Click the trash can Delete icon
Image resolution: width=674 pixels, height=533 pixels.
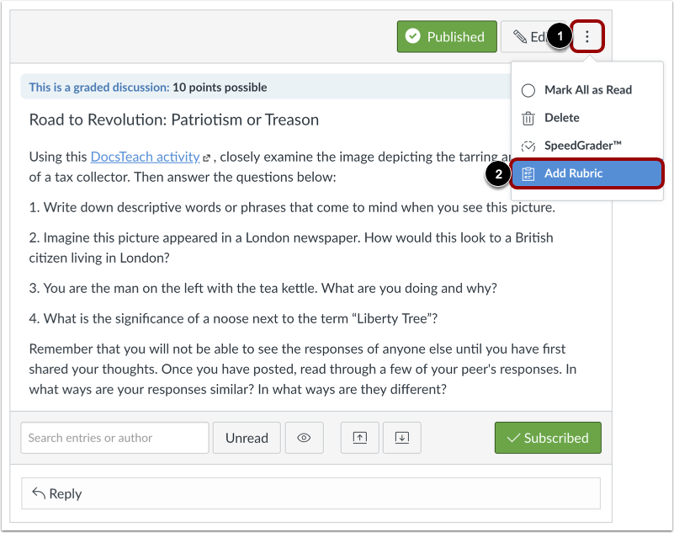coord(528,118)
